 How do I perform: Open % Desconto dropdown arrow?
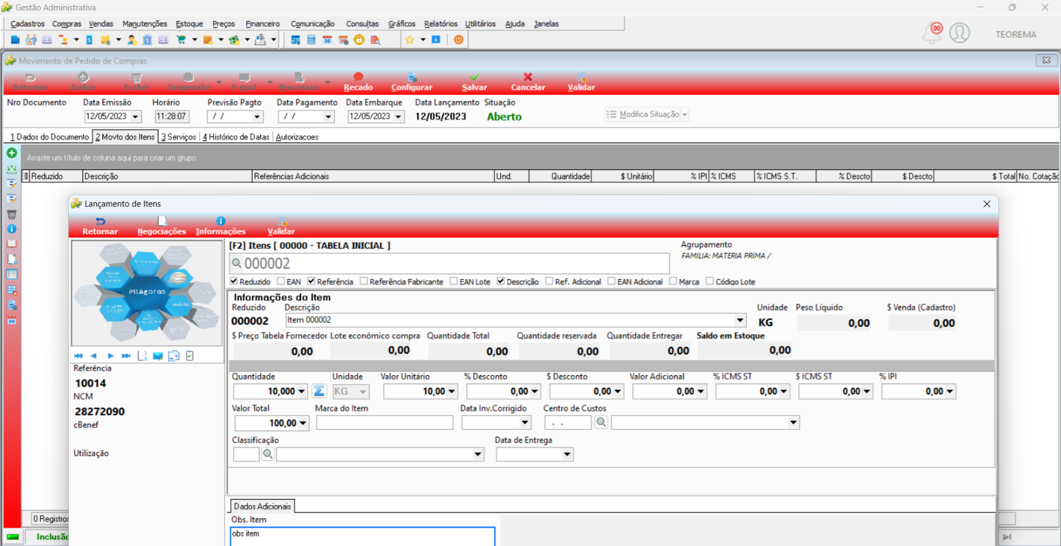click(535, 391)
